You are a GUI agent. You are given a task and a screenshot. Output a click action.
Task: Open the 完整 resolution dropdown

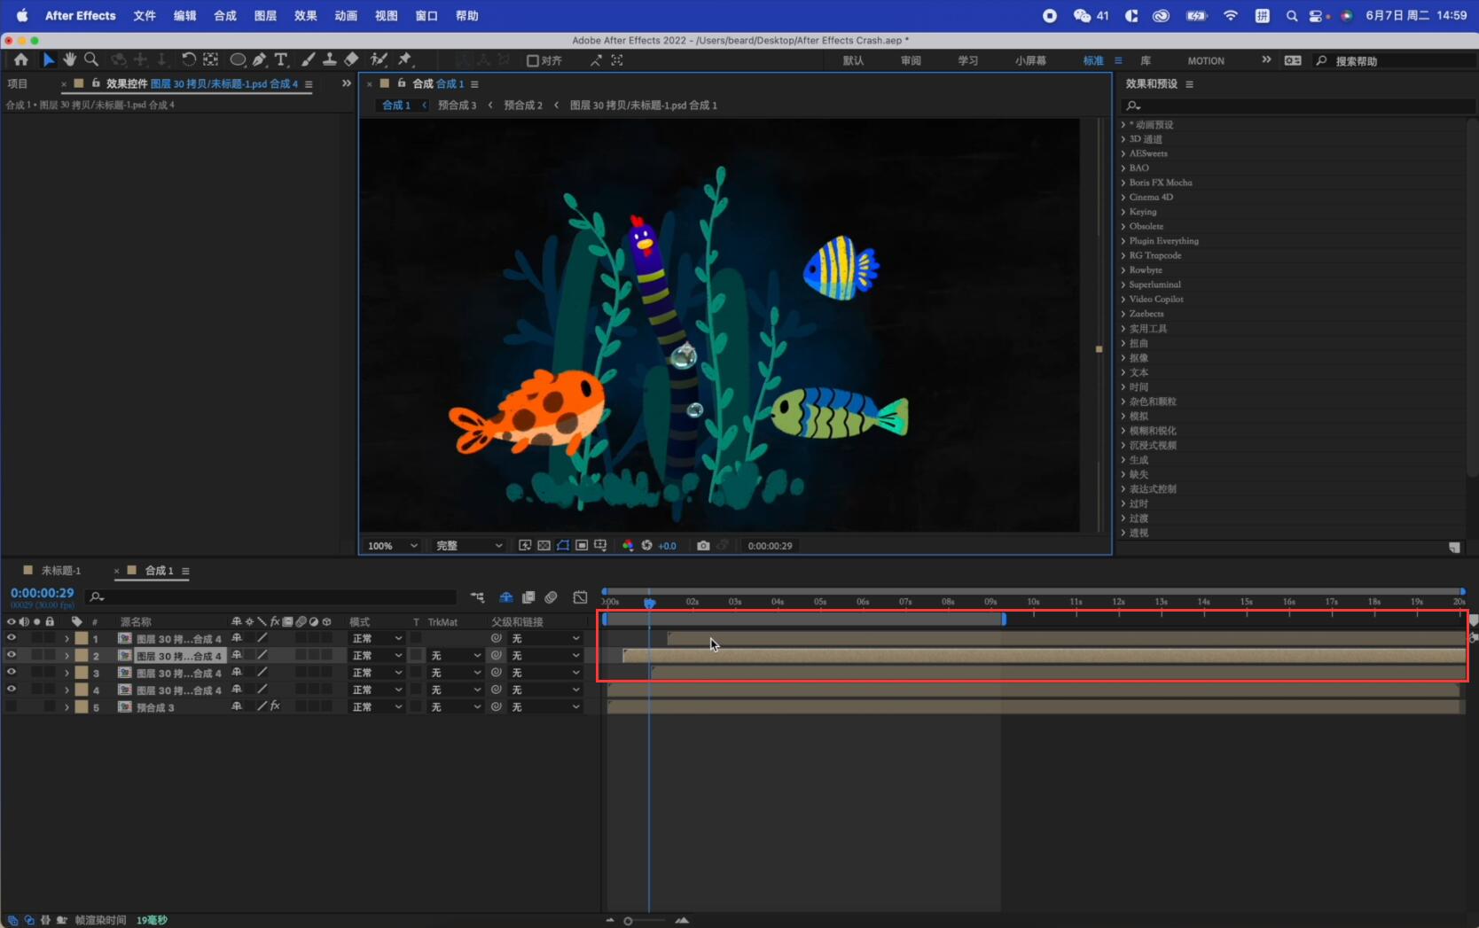point(469,546)
